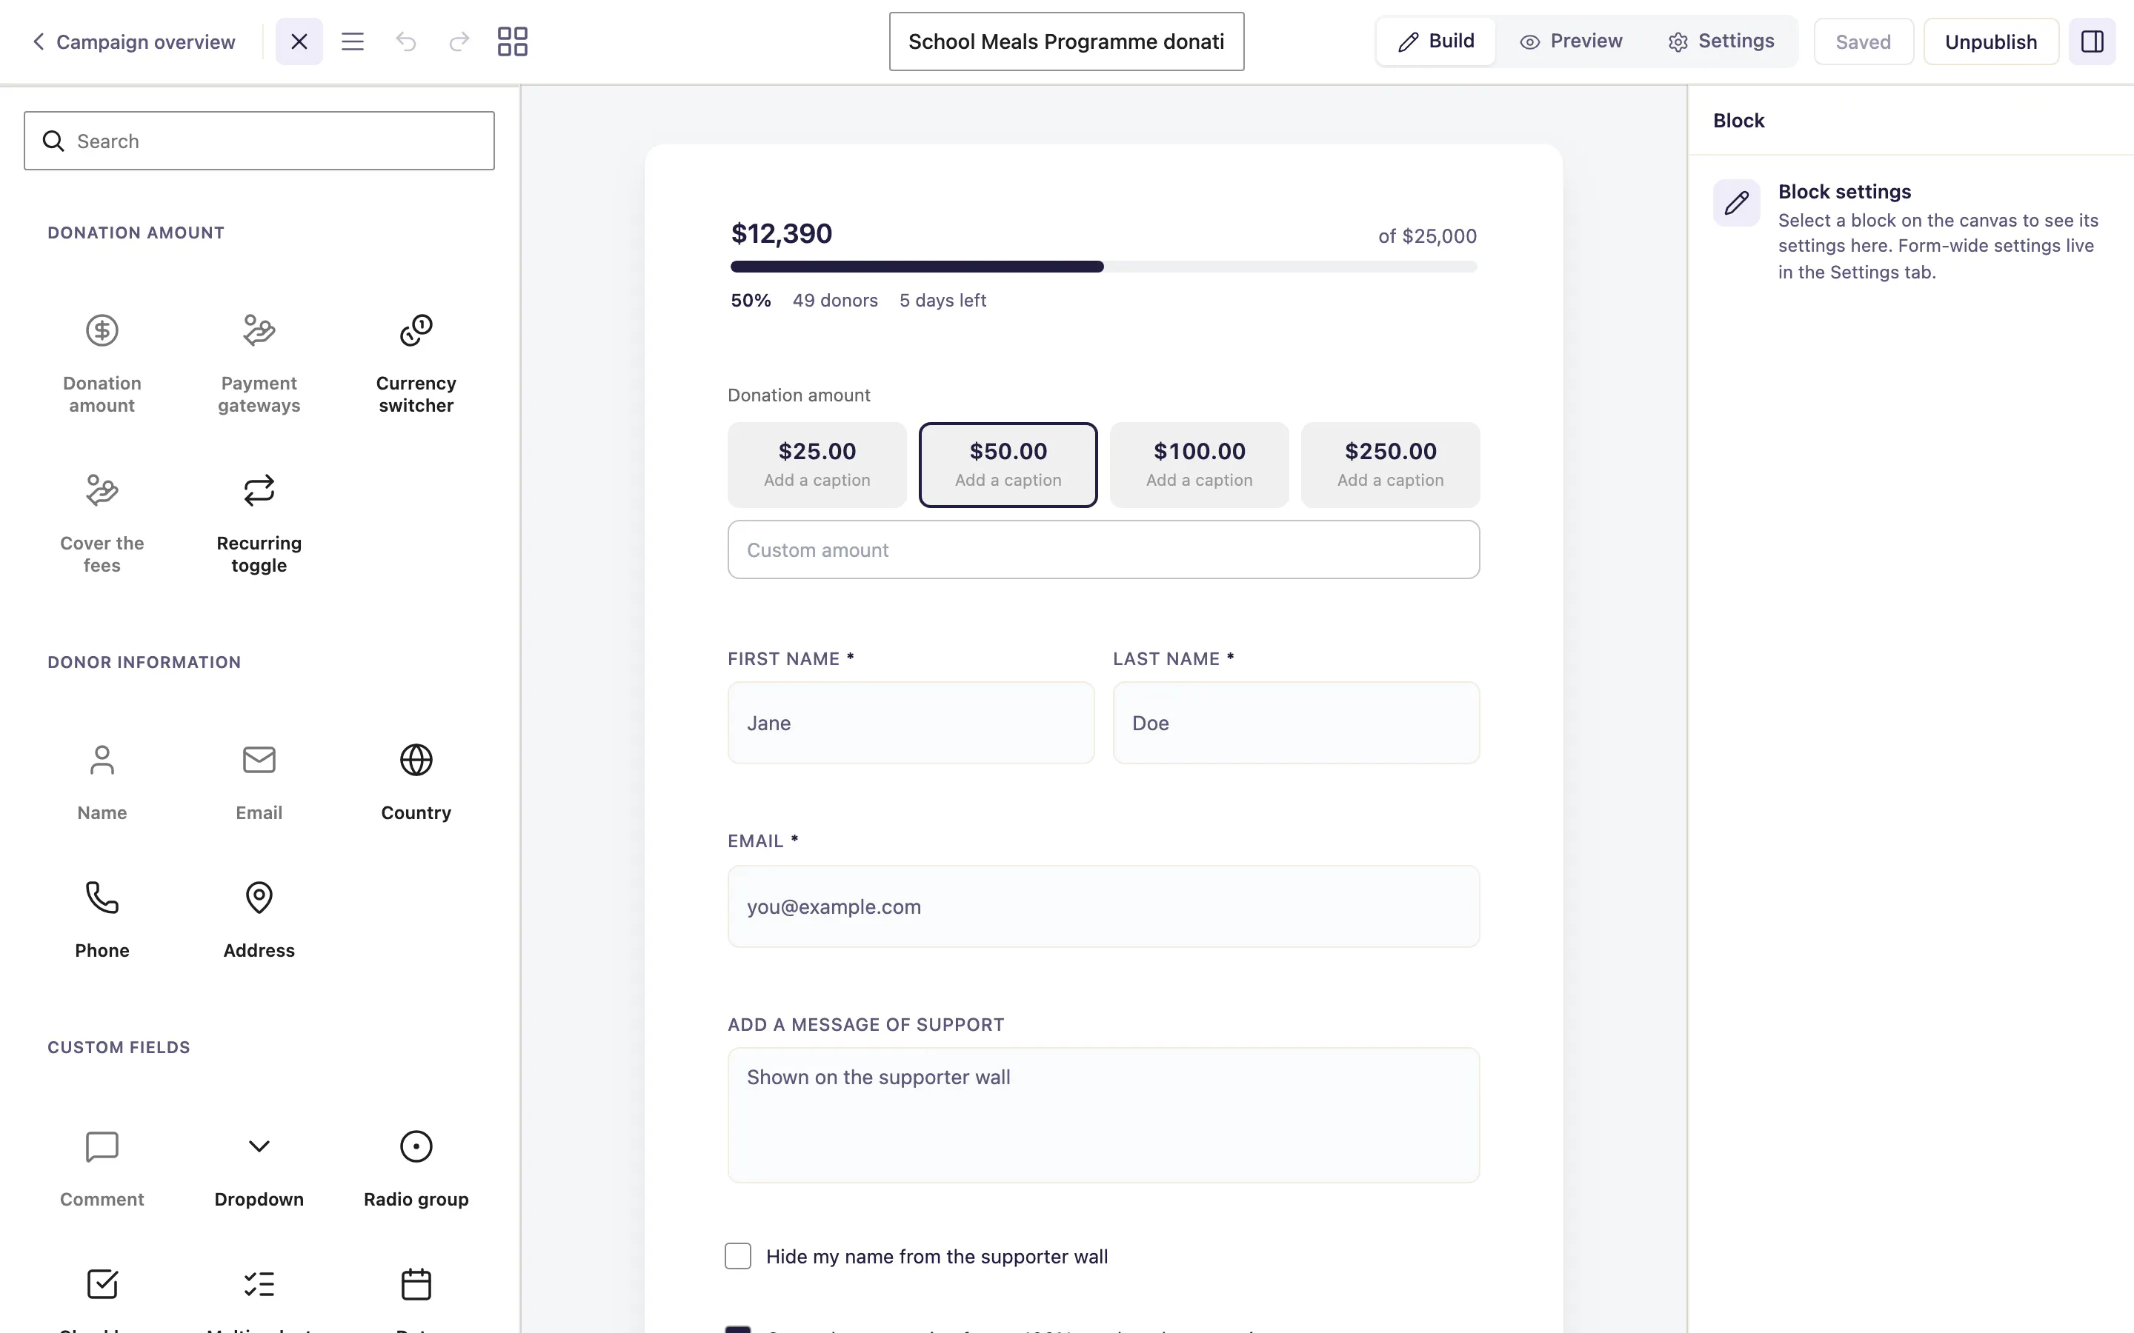Image resolution: width=2134 pixels, height=1333 pixels.
Task: Add the Recurring toggle block
Action: point(259,524)
